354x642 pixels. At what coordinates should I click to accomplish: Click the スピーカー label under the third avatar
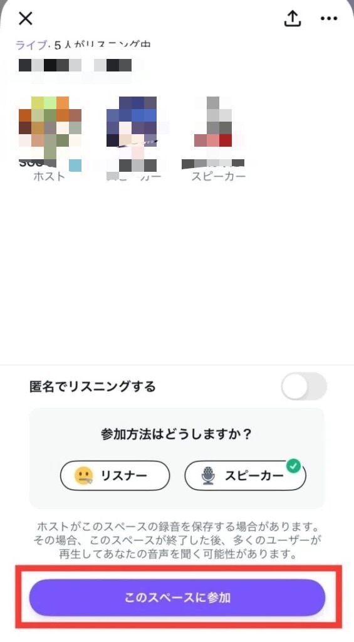coord(219,176)
